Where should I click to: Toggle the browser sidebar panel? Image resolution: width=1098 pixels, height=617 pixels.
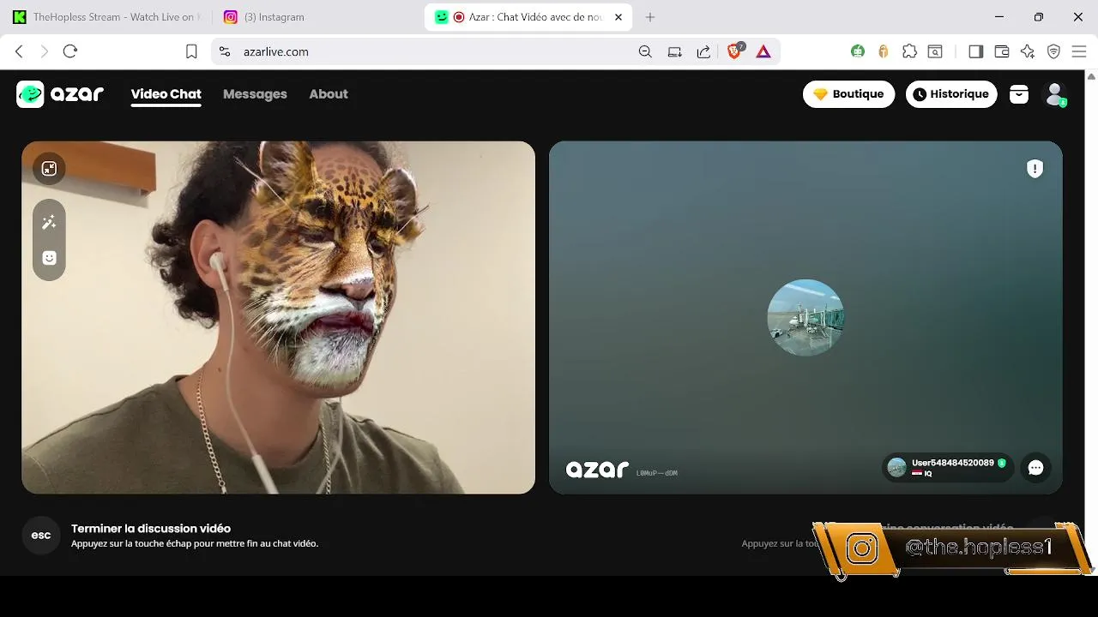pyautogui.click(x=975, y=51)
